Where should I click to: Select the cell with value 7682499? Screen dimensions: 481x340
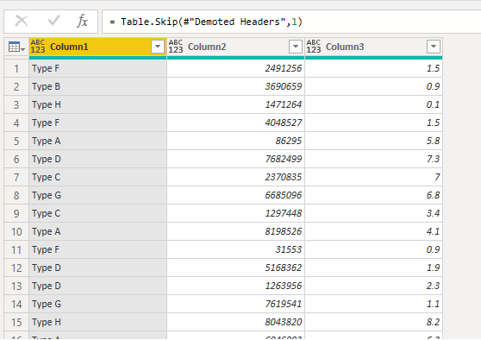pos(235,159)
